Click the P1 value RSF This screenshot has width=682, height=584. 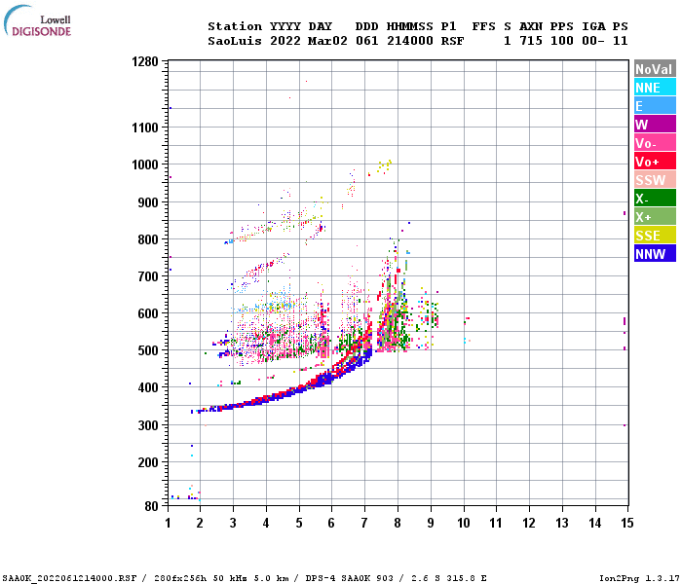point(452,41)
